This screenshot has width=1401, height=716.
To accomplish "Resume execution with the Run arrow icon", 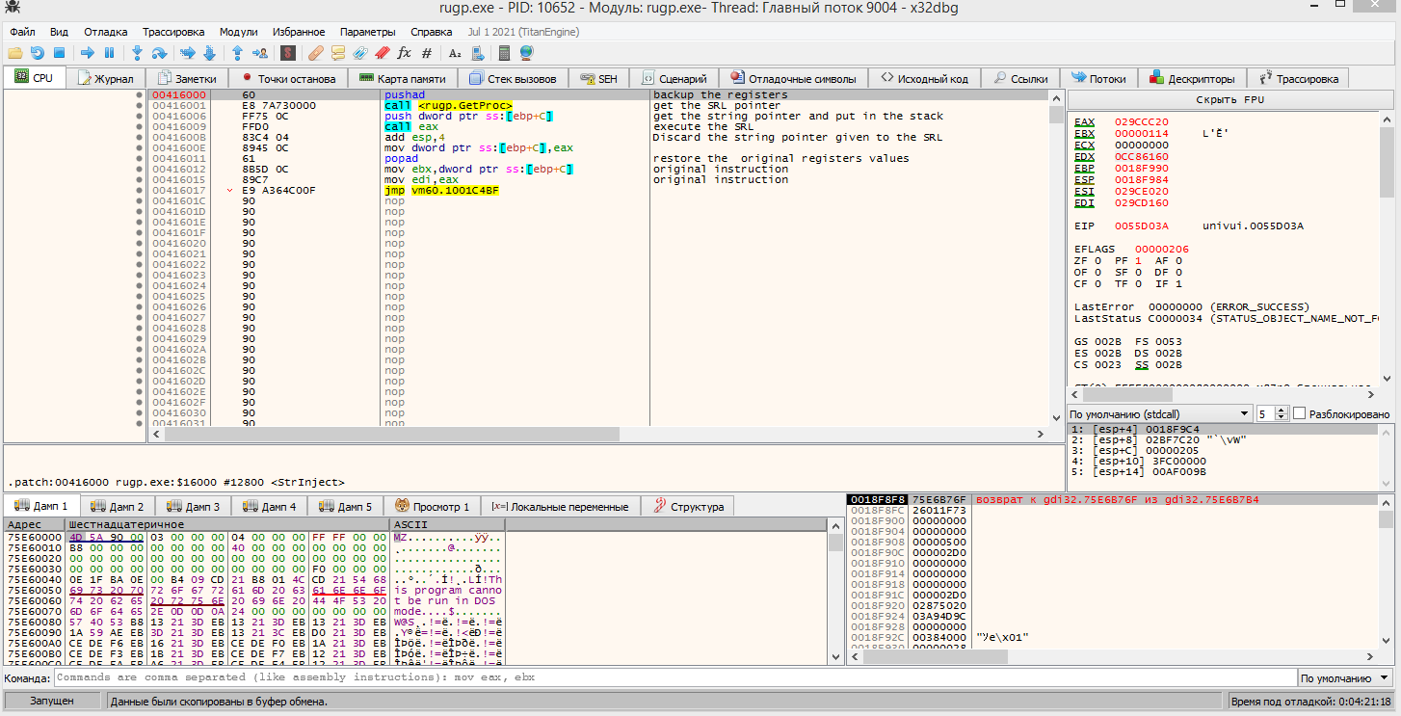I will [x=88, y=53].
